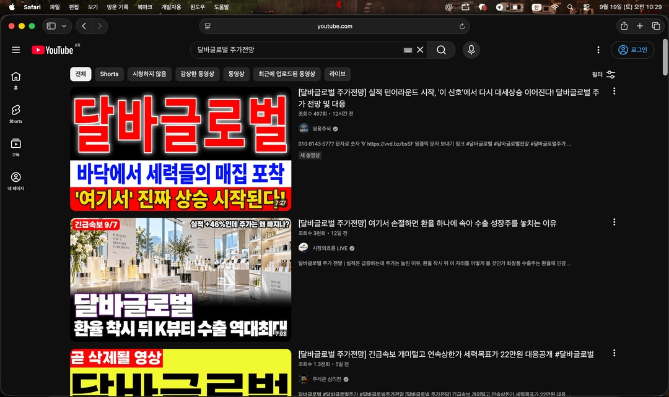Open a new Safari tab
This screenshot has width=669, height=397.
(x=639, y=26)
